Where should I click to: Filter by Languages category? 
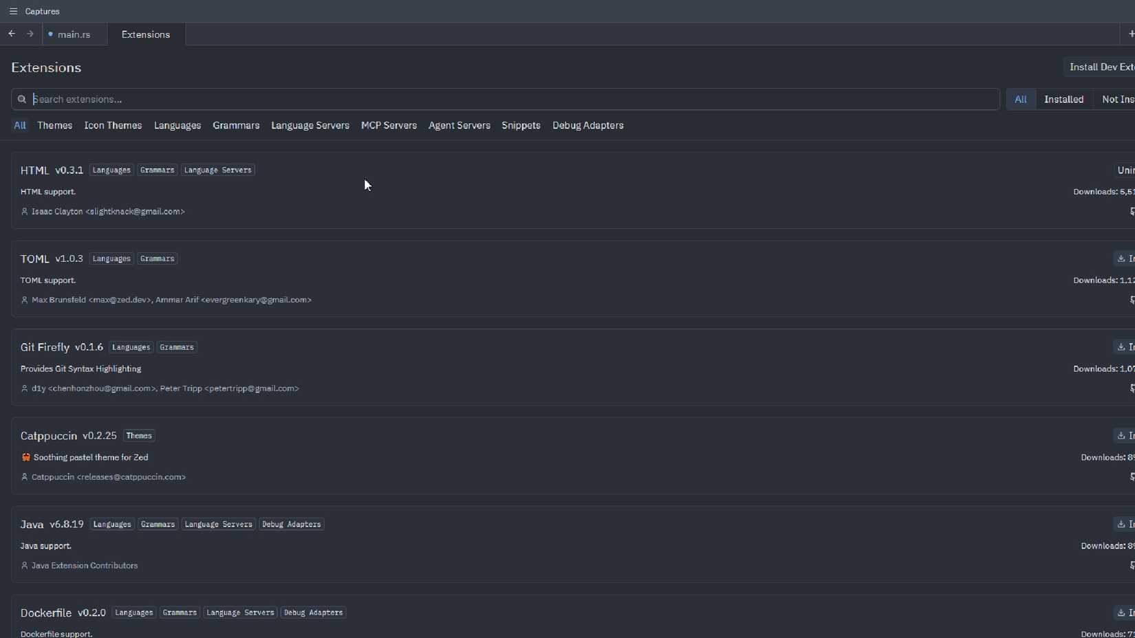(177, 125)
